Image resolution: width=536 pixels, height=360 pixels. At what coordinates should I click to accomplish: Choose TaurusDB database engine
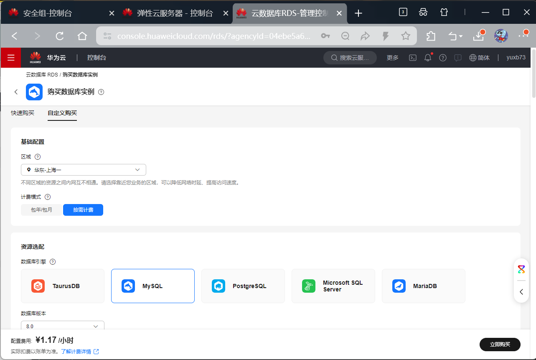(x=63, y=286)
